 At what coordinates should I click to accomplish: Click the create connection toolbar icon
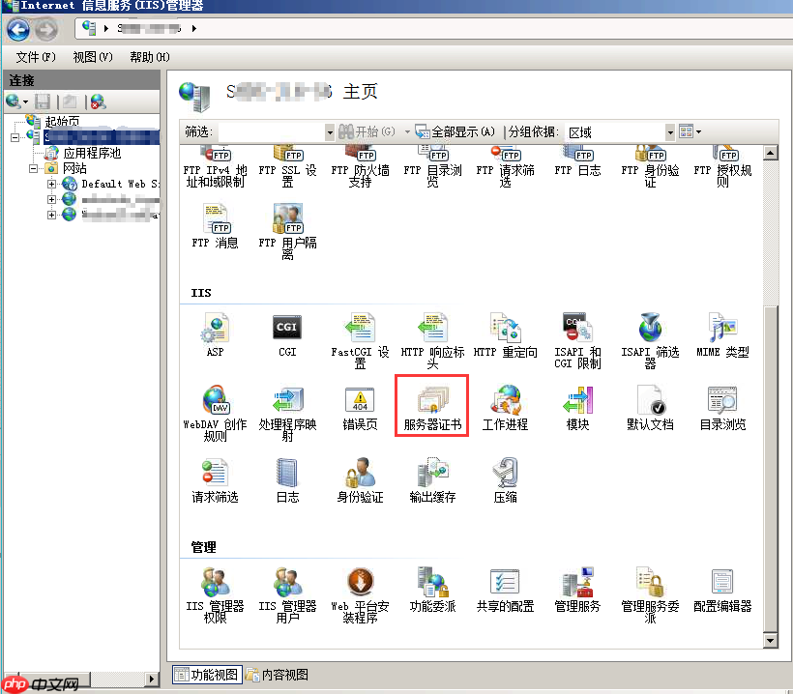[16, 102]
